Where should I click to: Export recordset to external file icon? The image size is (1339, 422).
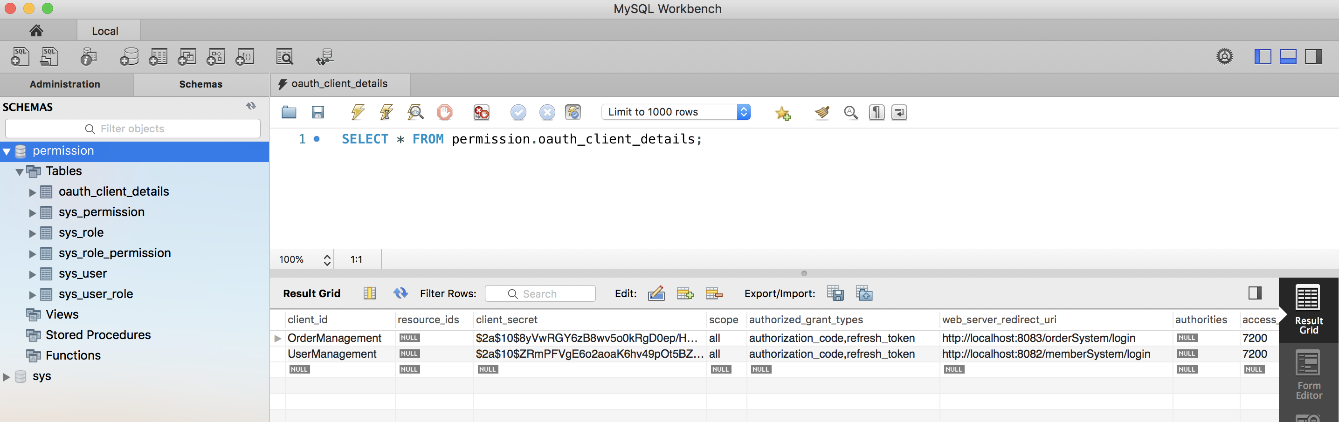(x=835, y=293)
